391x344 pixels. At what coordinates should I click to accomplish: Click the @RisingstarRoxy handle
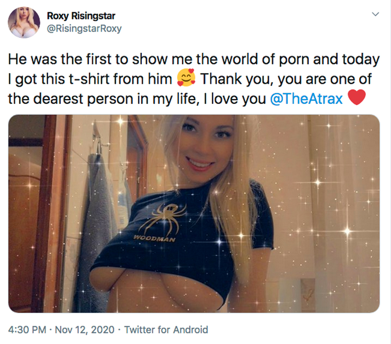[84, 29]
